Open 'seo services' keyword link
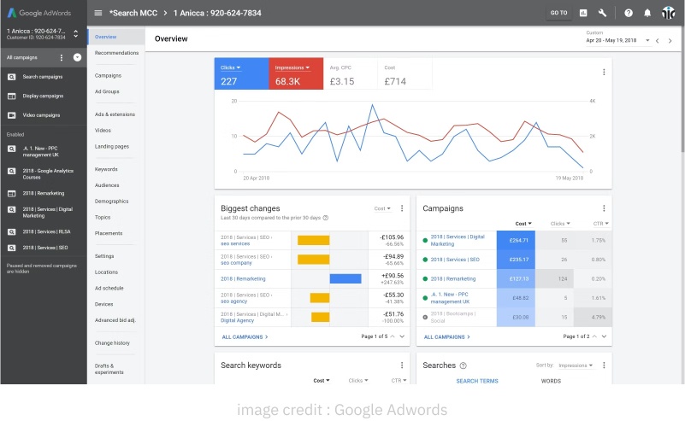Viewport: 685px width, 421px height. coord(235,244)
